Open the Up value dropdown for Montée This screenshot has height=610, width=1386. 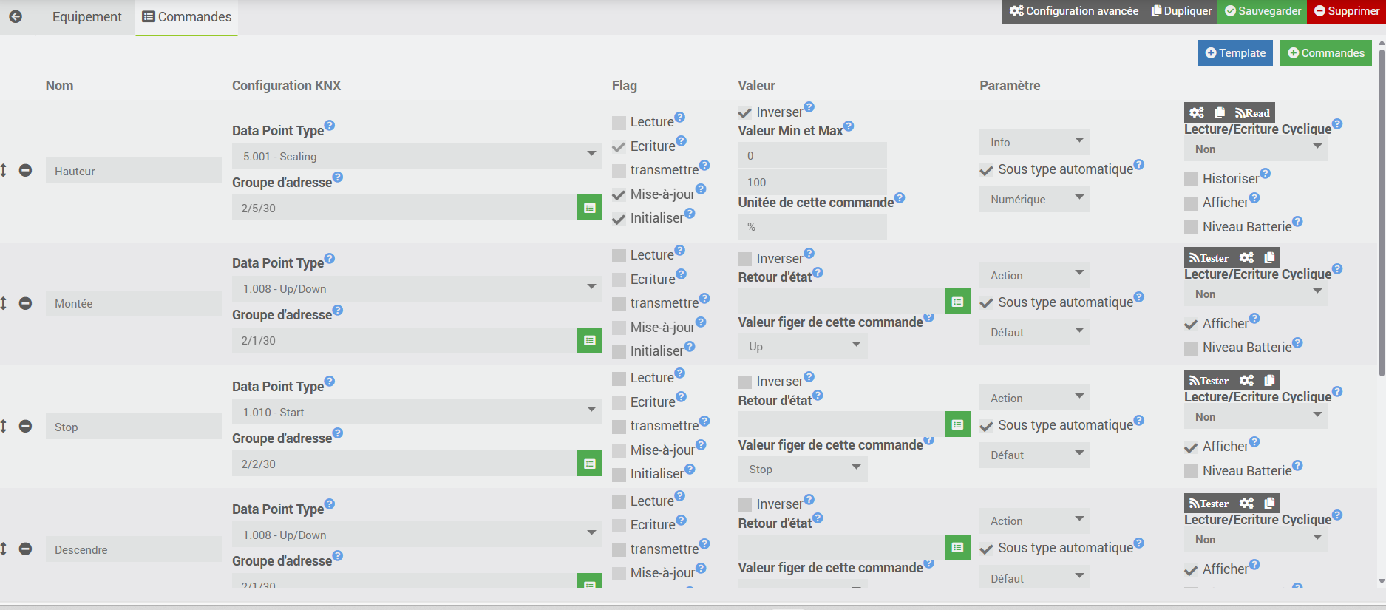803,346
